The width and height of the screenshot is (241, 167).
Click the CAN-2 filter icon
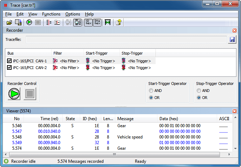[x=55, y=68]
